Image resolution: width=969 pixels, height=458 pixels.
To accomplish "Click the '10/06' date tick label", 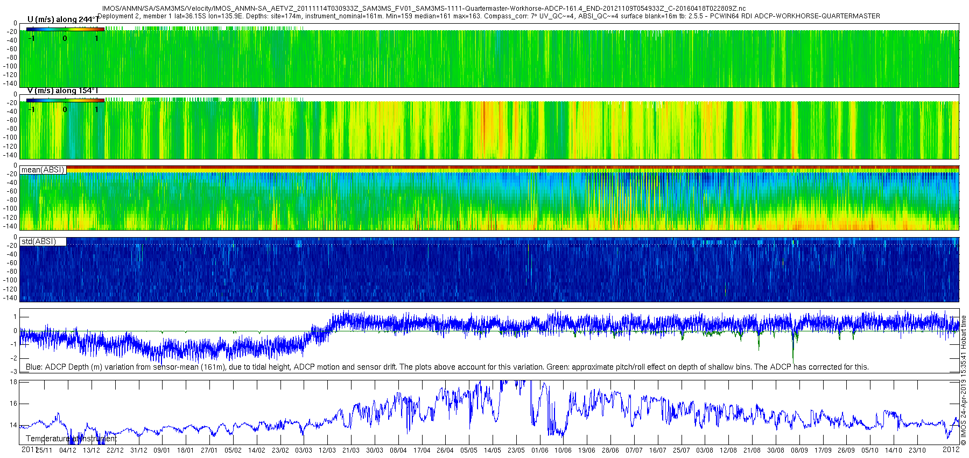I will tap(563, 450).
